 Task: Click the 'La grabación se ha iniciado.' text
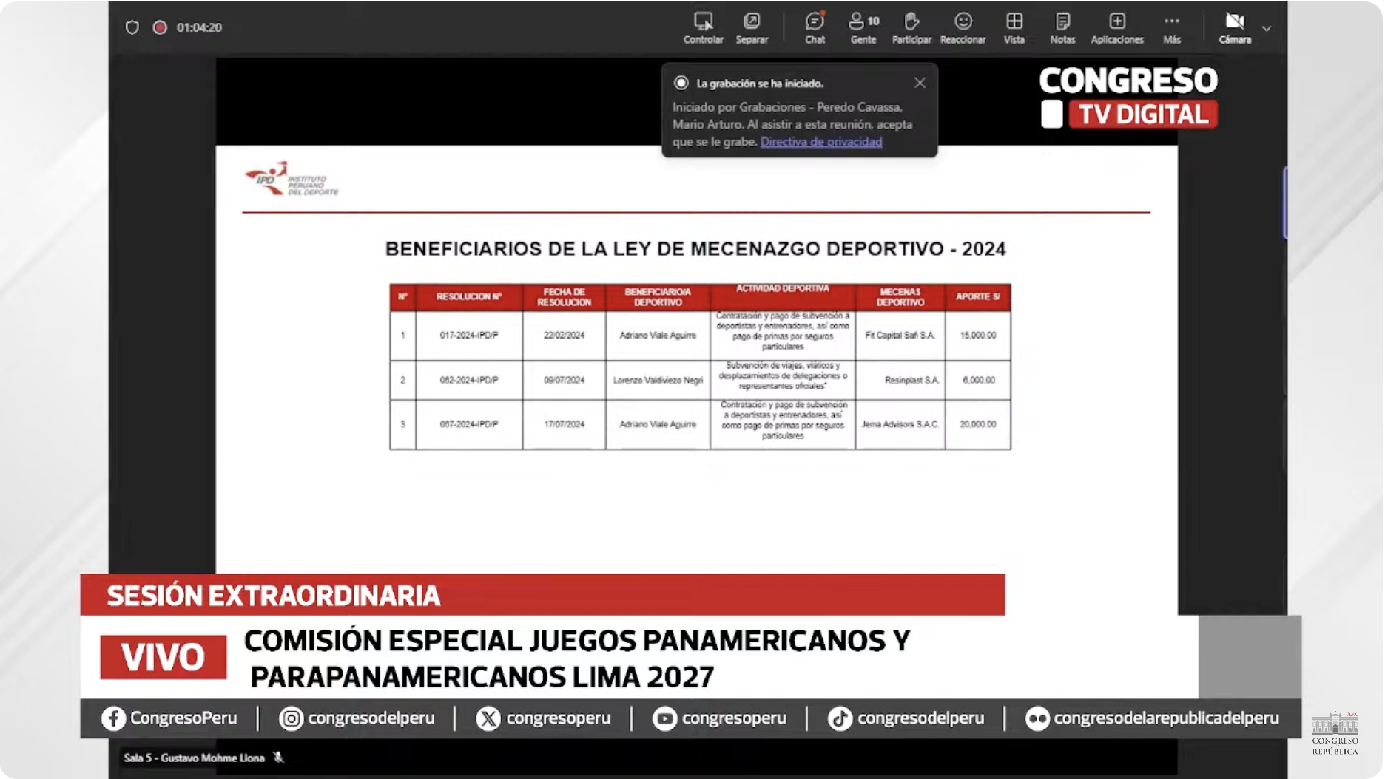coord(760,84)
